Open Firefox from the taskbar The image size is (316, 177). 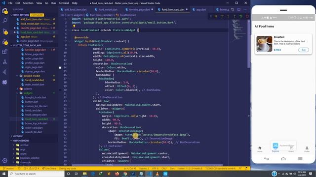click(117, 174)
